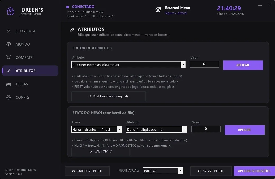Expand the Atributo IncreaseGoldAmount dropdown
This screenshot has height=179, width=275.
183,65
